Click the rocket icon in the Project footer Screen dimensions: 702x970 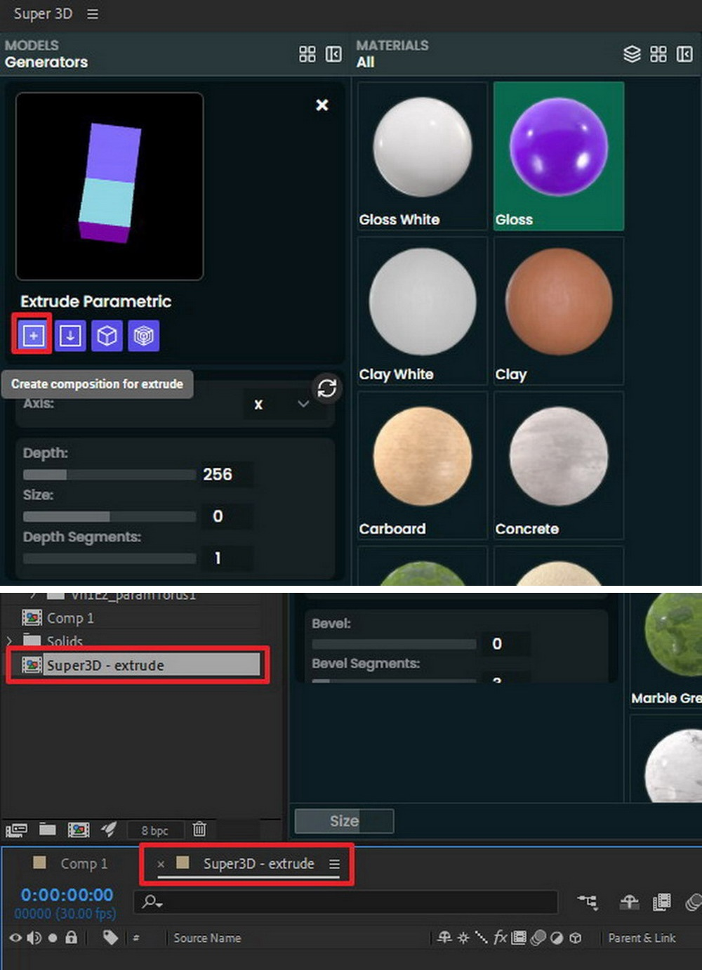[x=109, y=830]
